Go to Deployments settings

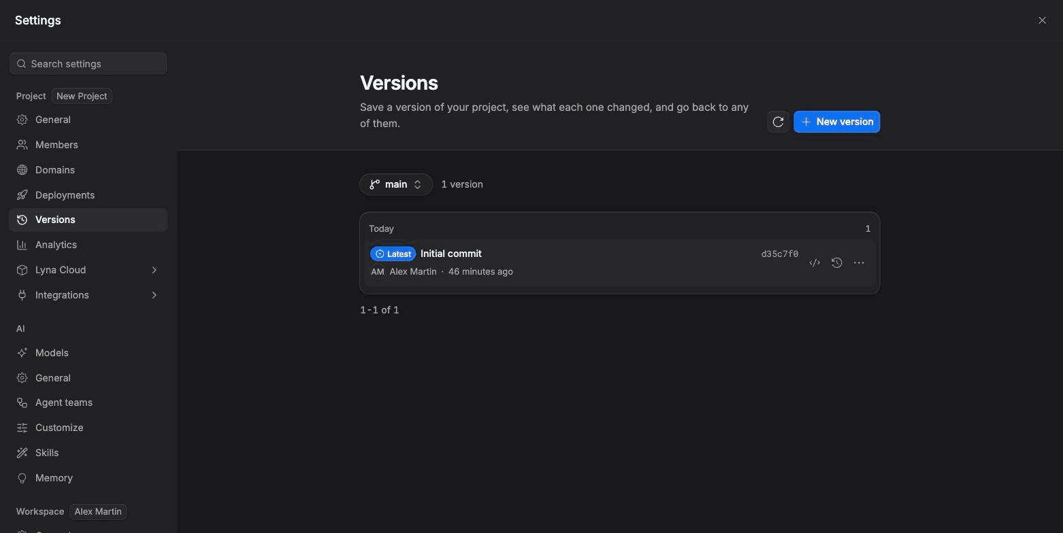(88, 195)
